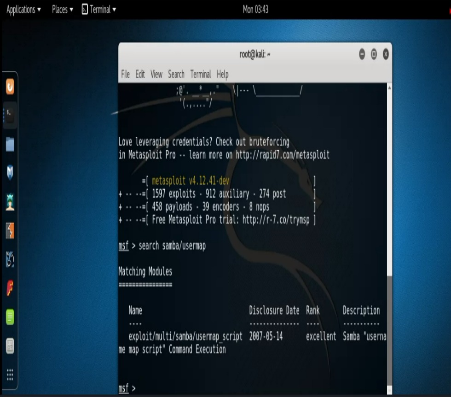Open the Search menu

click(176, 74)
